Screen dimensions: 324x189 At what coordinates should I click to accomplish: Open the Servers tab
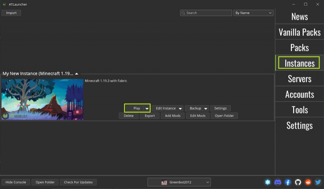(299, 79)
